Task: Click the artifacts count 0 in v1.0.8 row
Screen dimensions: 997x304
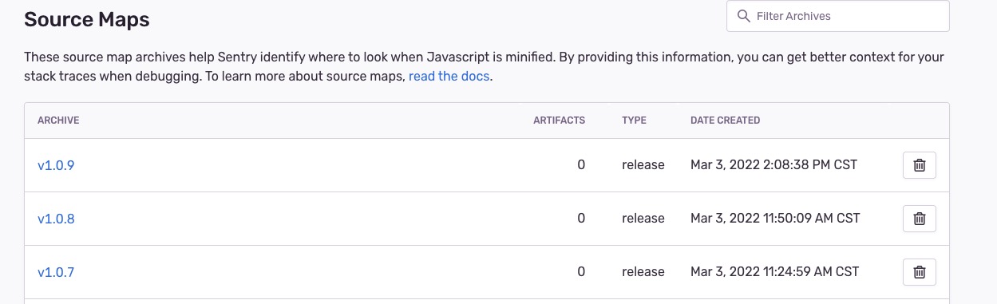Action: [581, 219]
